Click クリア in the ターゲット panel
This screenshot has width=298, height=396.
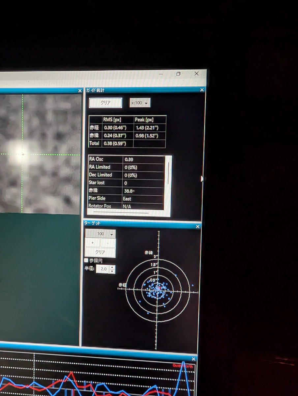(101, 252)
